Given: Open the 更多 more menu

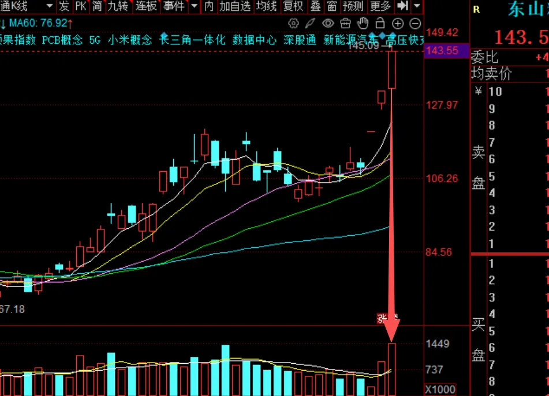Looking at the screenshot, I should point(380,6).
